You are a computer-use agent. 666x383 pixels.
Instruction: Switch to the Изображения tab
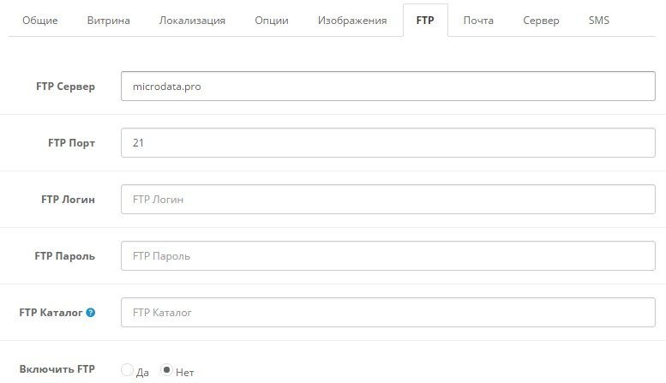(x=352, y=21)
